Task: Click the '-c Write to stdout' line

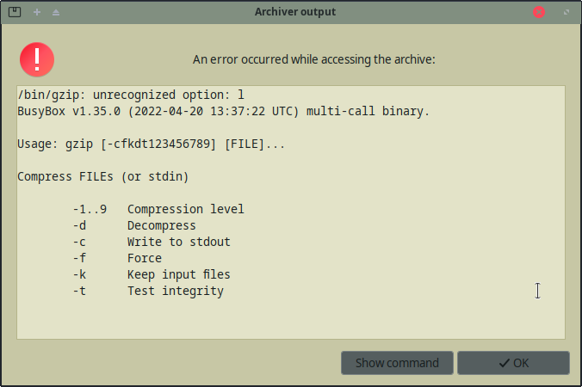Action: click(152, 242)
